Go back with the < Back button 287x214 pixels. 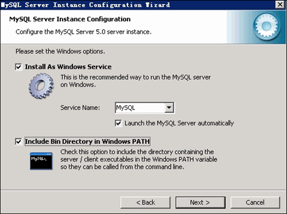[146, 203]
